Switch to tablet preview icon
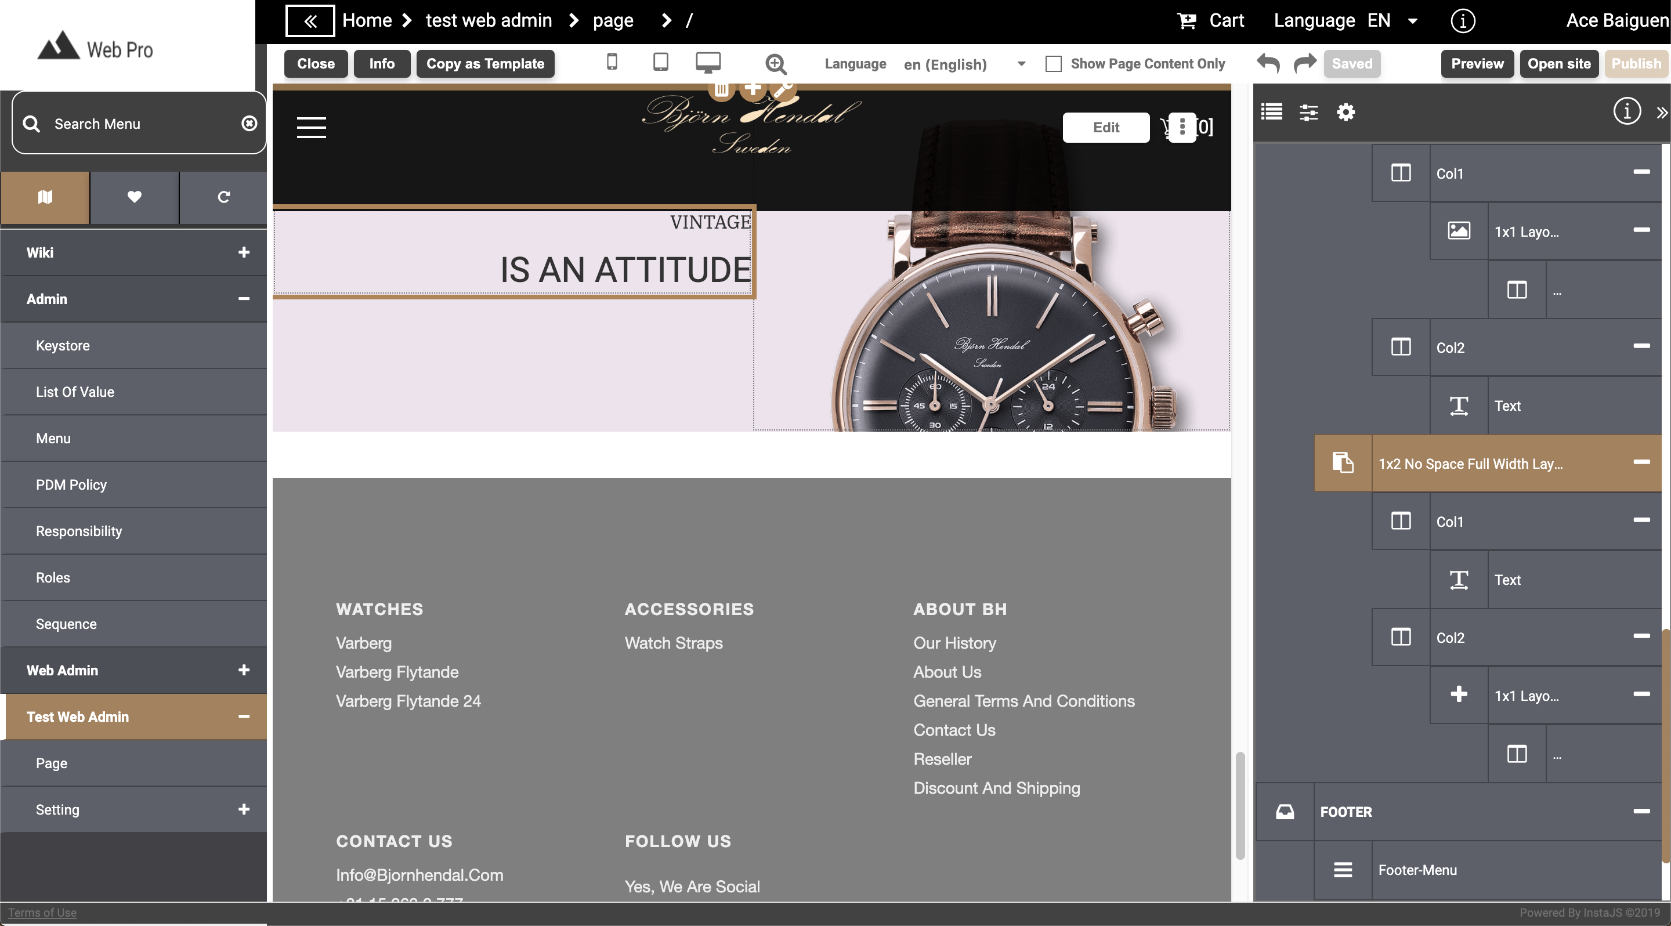This screenshot has width=1671, height=926. click(660, 62)
